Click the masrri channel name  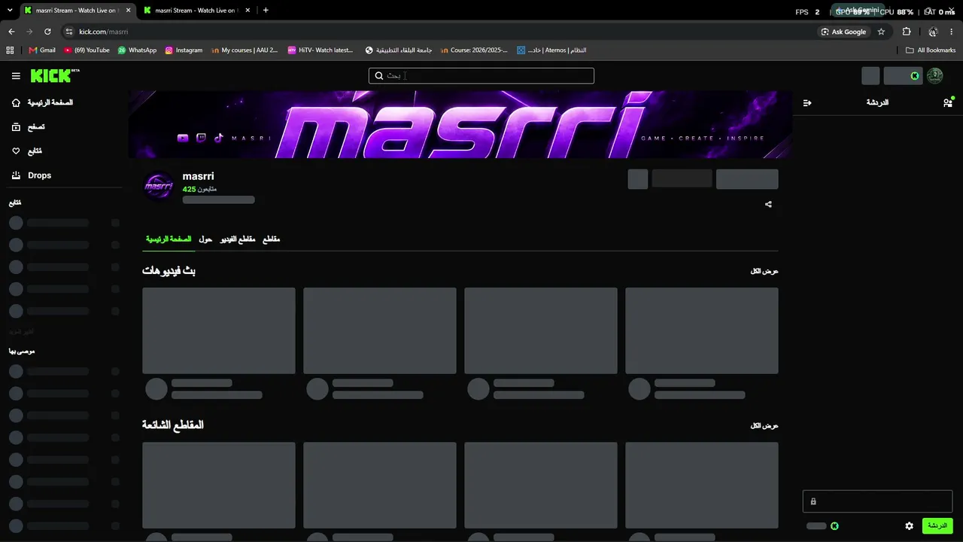(x=198, y=176)
